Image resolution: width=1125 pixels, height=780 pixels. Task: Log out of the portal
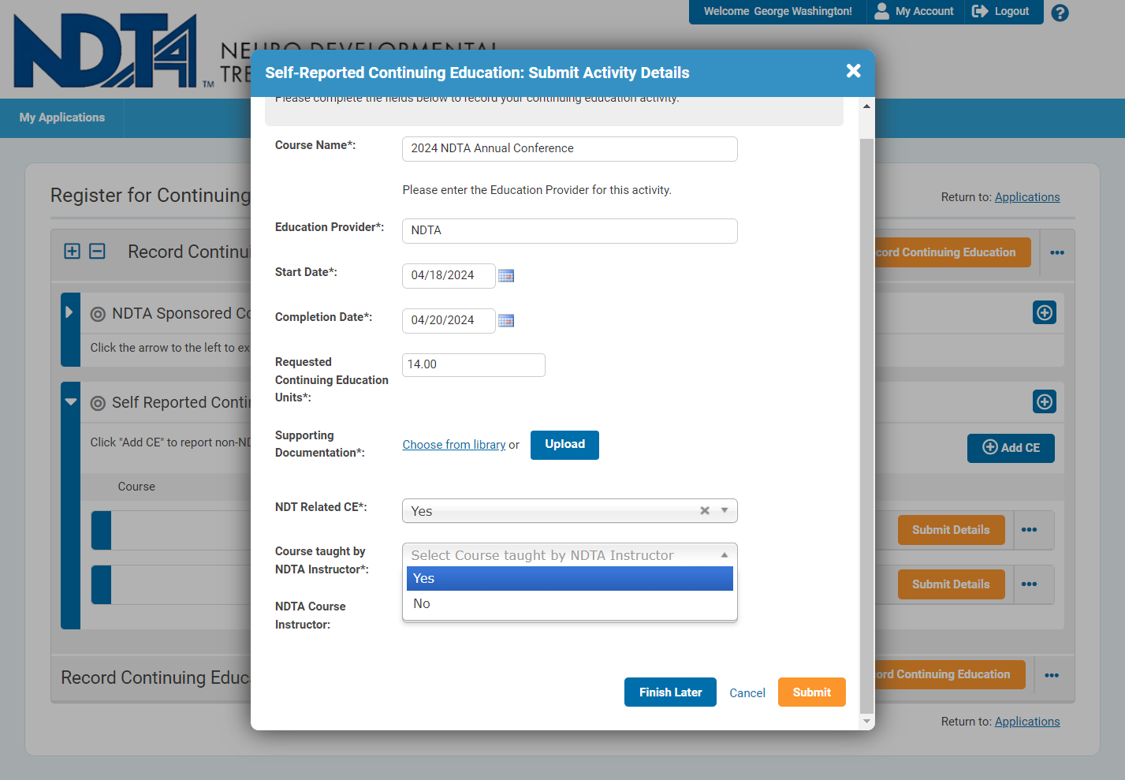pyautogui.click(x=1001, y=11)
